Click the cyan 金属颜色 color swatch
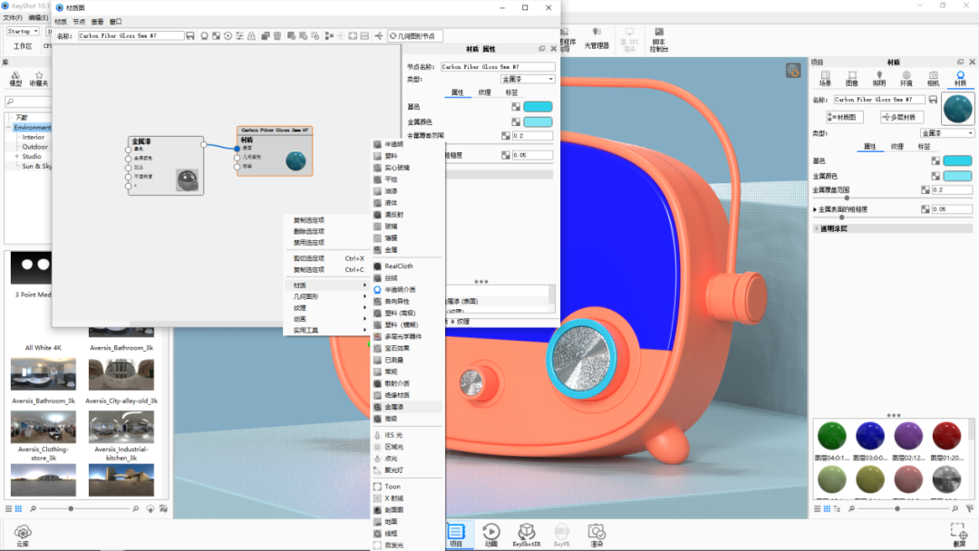The width and height of the screenshot is (979, 551). [x=956, y=175]
